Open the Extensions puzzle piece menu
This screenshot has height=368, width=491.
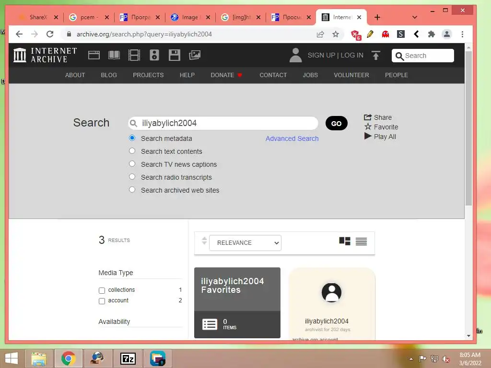click(431, 34)
